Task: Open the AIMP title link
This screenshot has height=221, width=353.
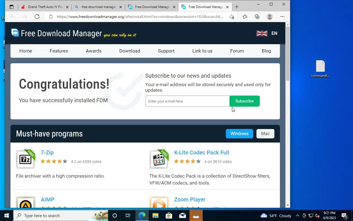Action: pyautogui.click(x=47, y=199)
